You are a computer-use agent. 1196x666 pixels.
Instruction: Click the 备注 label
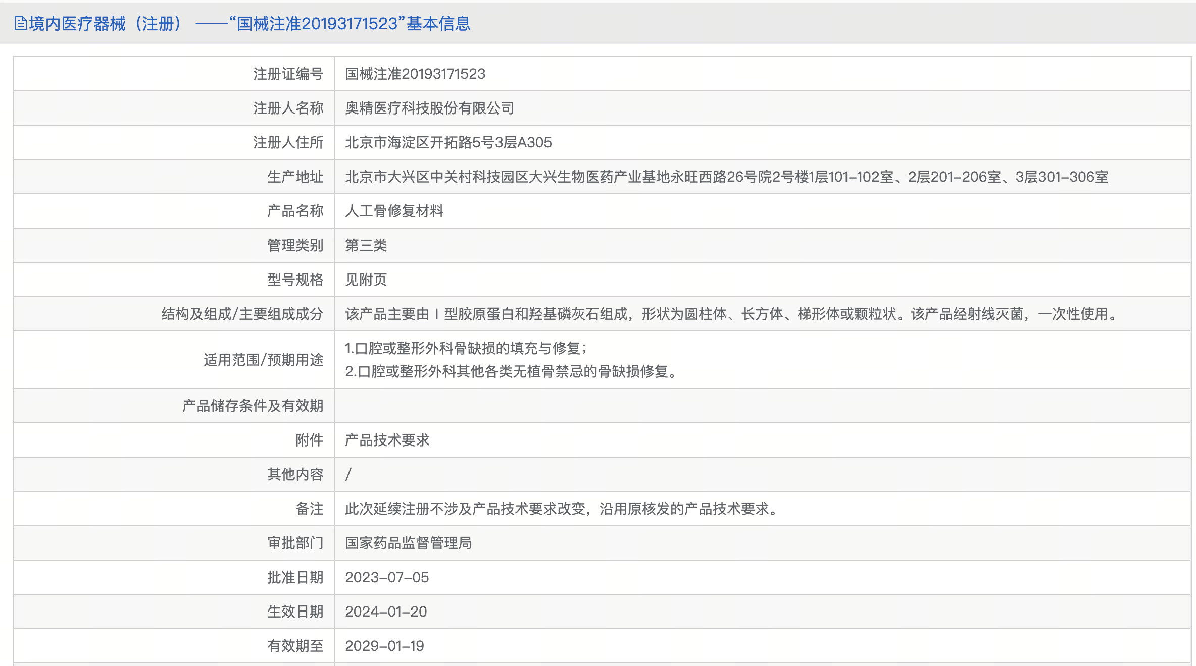[309, 509]
